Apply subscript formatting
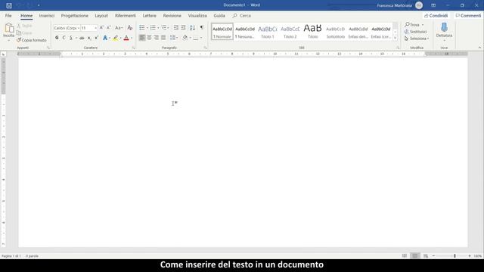Viewport: 484px width, 272px height. click(89, 38)
